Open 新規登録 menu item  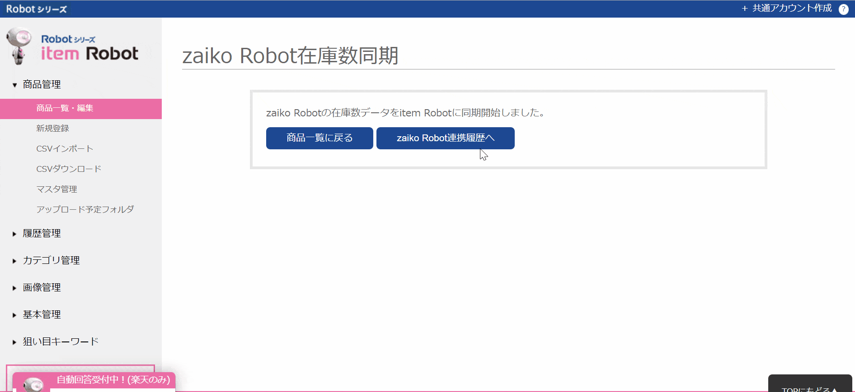pyautogui.click(x=52, y=129)
